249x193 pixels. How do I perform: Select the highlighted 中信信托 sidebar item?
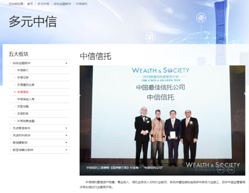[x=23, y=92]
